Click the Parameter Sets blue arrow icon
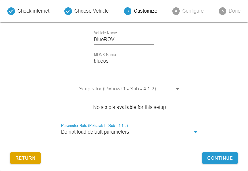Viewport: 248px width, 171px height. [x=196, y=132]
